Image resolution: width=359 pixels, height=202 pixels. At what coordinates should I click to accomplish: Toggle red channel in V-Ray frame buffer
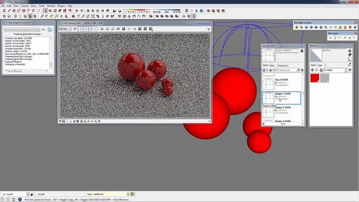point(80,29)
